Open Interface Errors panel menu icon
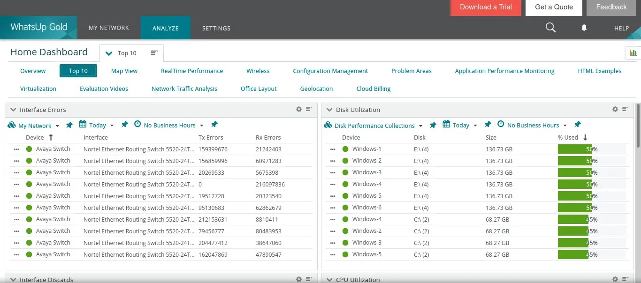The width and height of the screenshot is (641, 283). tap(309, 109)
